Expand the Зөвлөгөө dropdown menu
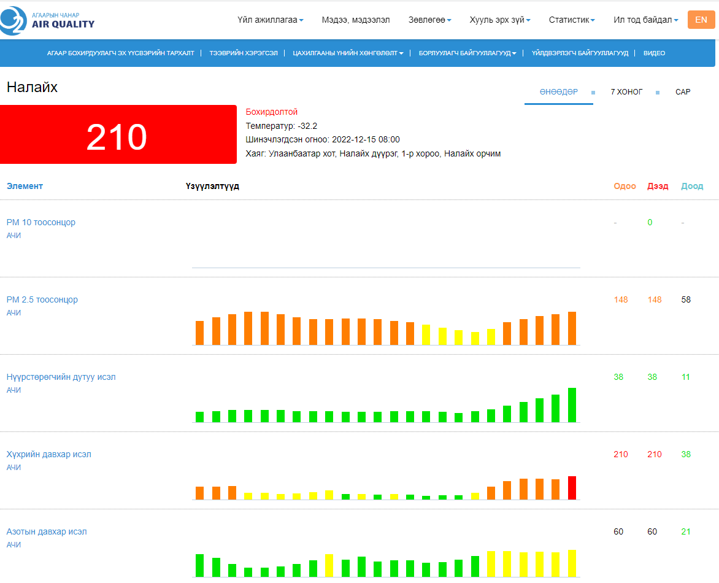719x583 pixels. pyautogui.click(x=429, y=20)
